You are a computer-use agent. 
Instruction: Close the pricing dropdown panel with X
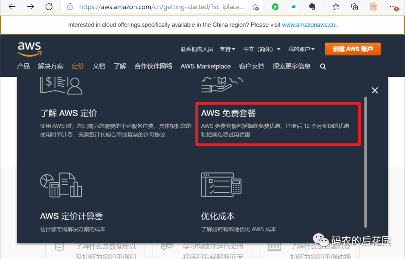(375, 90)
